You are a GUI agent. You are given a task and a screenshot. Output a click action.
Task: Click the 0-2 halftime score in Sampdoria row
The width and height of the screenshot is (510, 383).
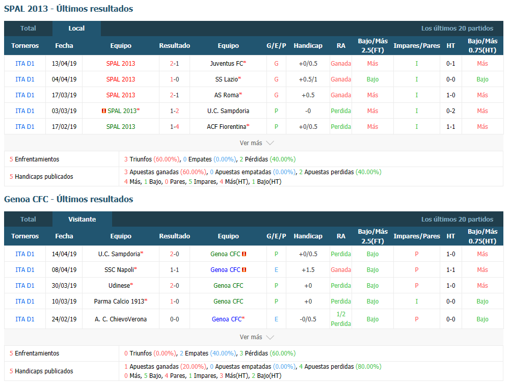click(x=450, y=111)
